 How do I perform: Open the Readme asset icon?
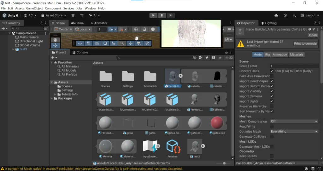point(173,147)
